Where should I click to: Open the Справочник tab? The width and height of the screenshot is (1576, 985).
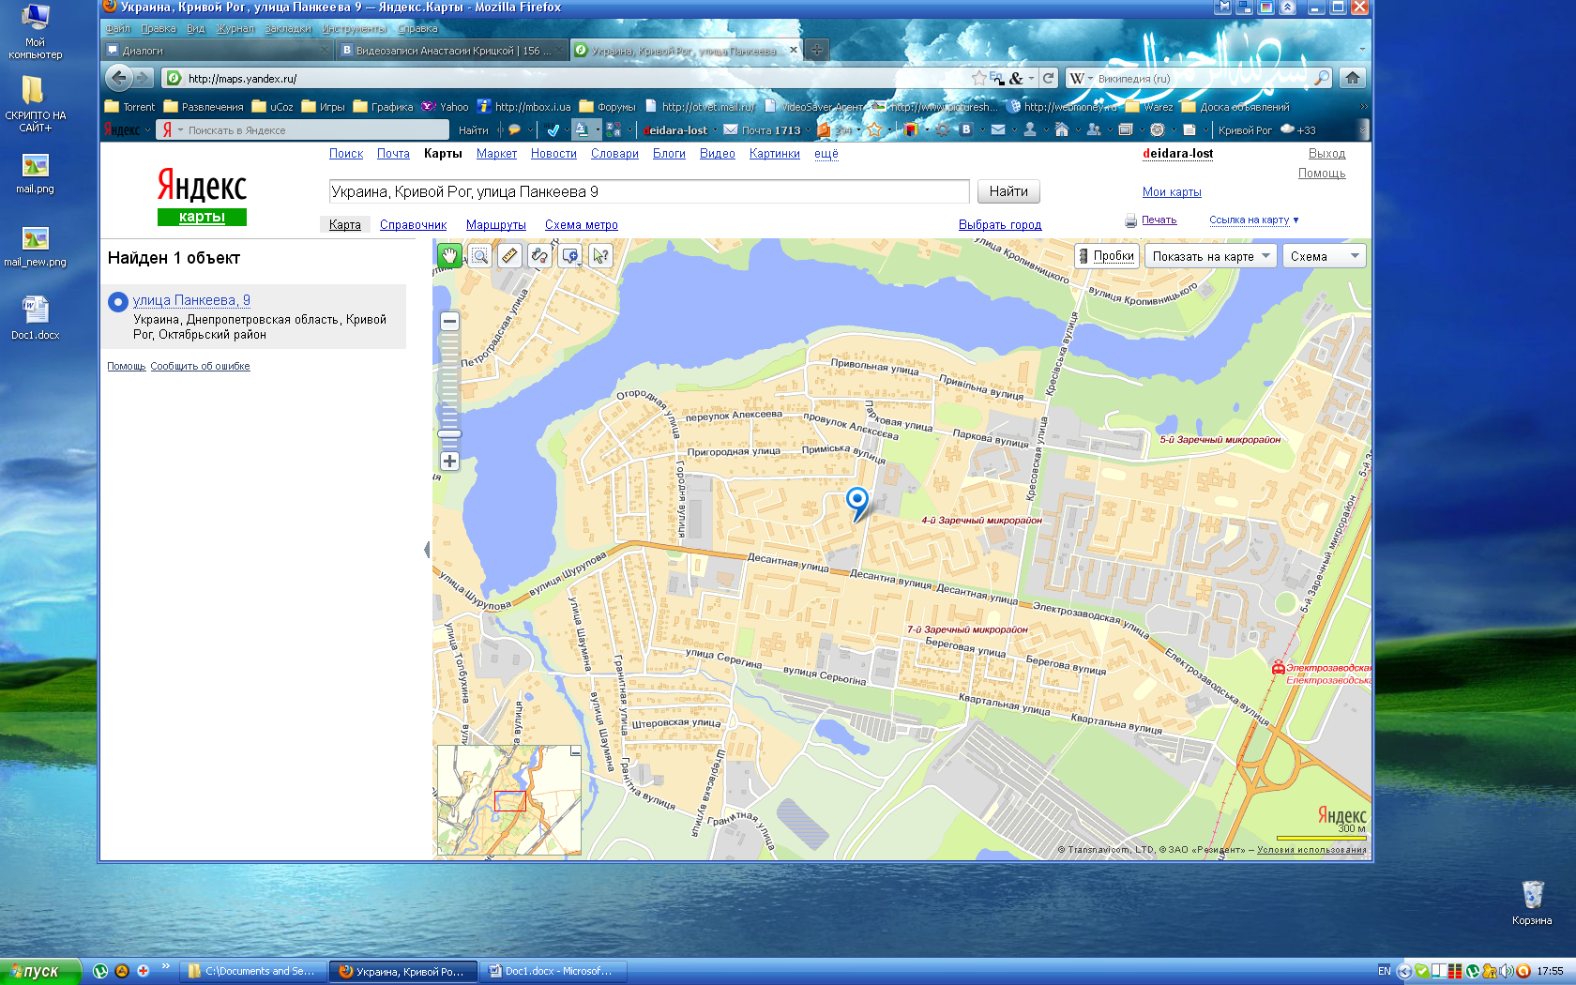(x=413, y=225)
